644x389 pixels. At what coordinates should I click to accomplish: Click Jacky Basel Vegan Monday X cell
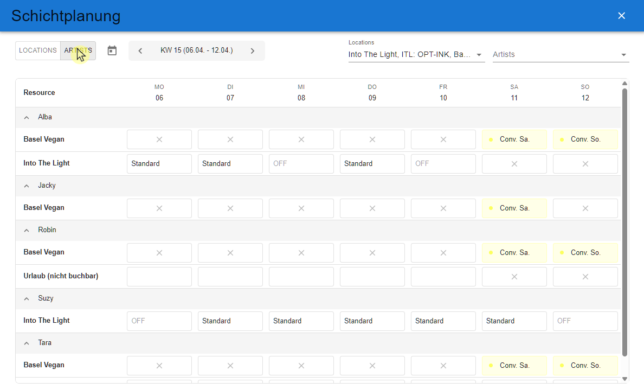[159, 208]
